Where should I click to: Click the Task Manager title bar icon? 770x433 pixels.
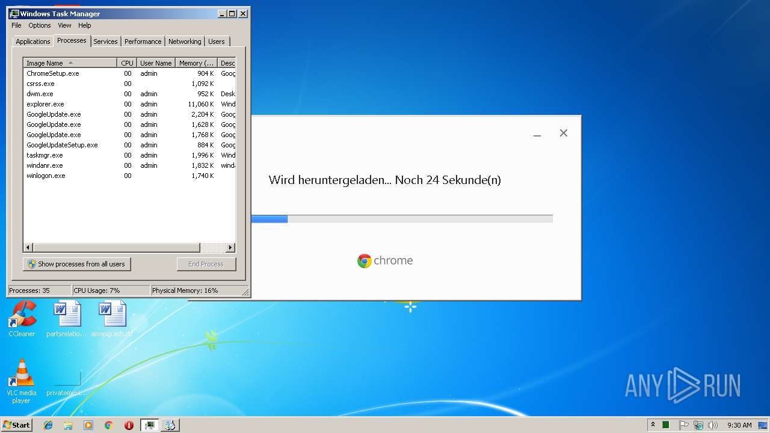(x=14, y=13)
